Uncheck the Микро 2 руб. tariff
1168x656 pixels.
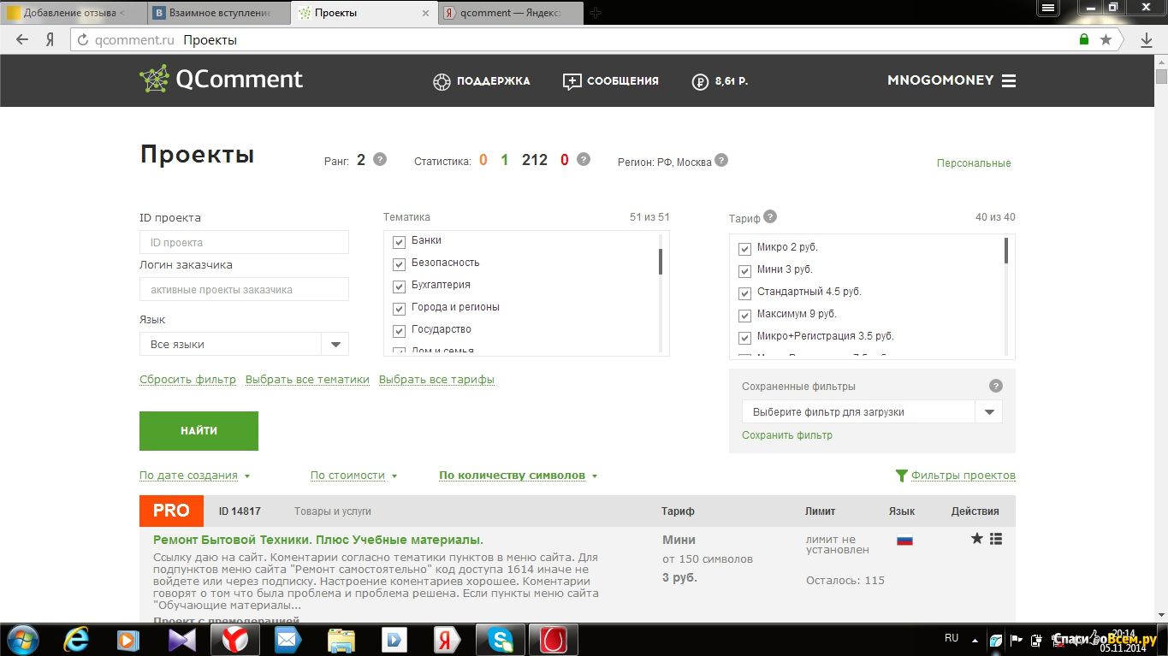[744, 249]
